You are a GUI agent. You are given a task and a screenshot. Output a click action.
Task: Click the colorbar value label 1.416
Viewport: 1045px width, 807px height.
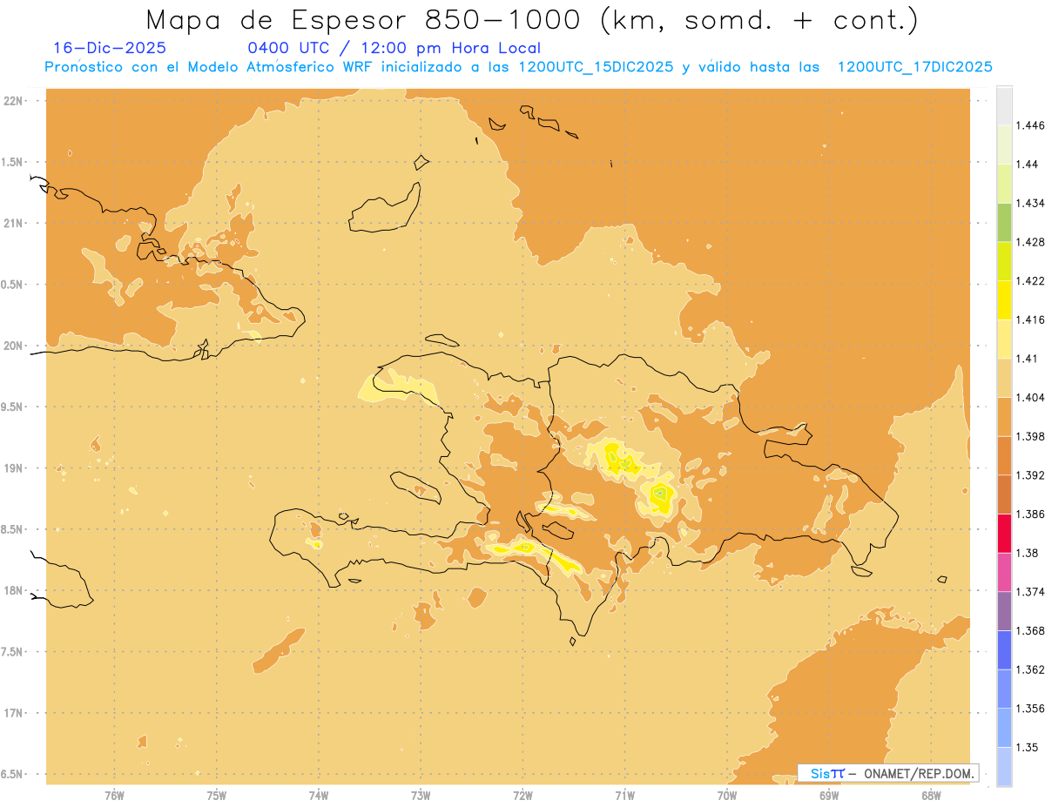pyautogui.click(x=1031, y=319)
